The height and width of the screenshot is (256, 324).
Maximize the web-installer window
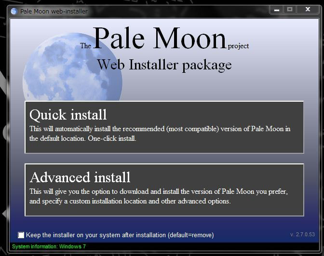click(290, 10)
